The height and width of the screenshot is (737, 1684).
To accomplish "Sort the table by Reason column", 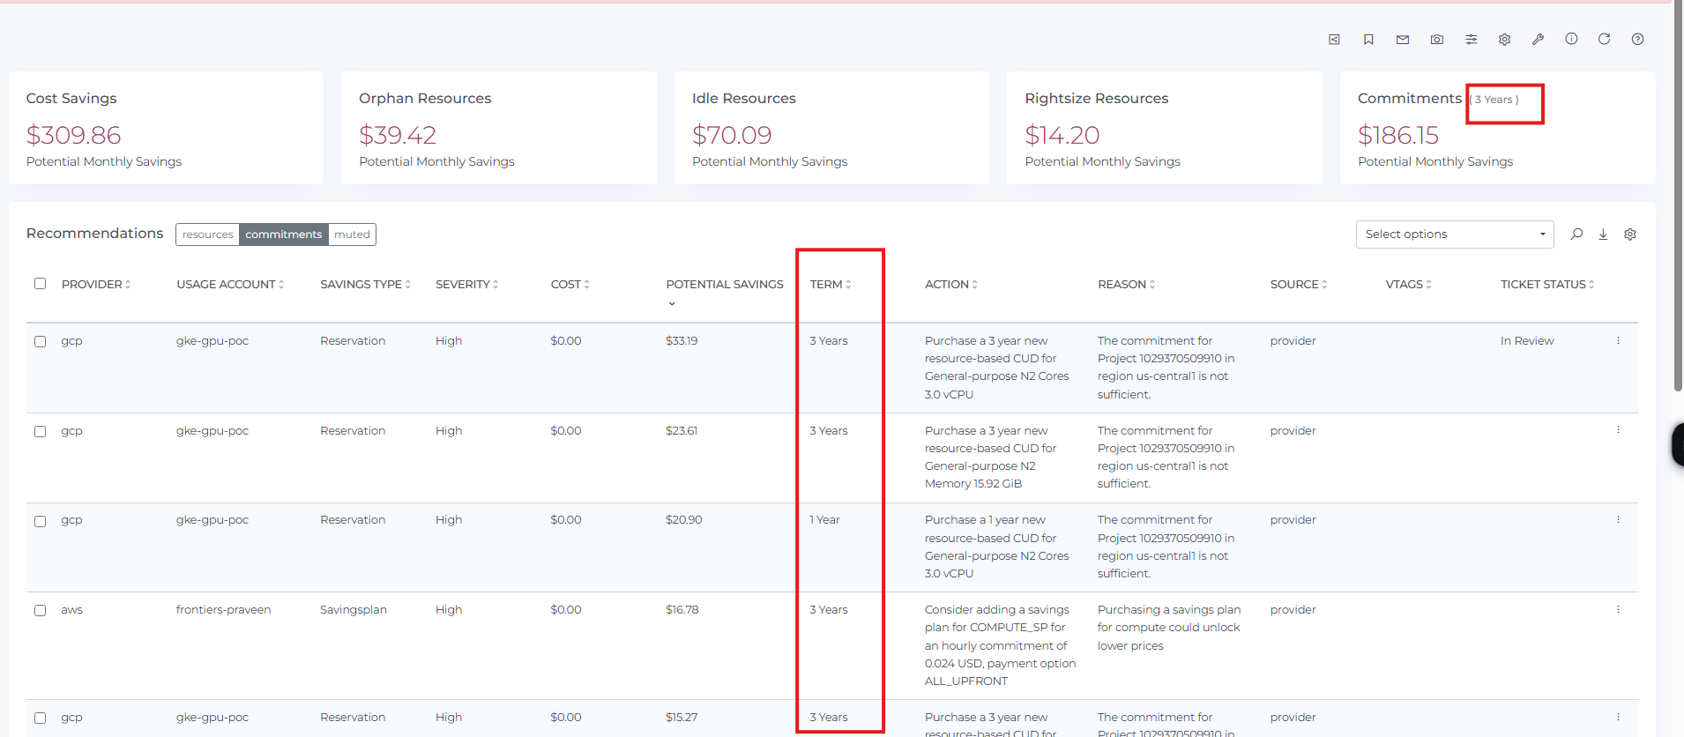I will point(1127,284).
